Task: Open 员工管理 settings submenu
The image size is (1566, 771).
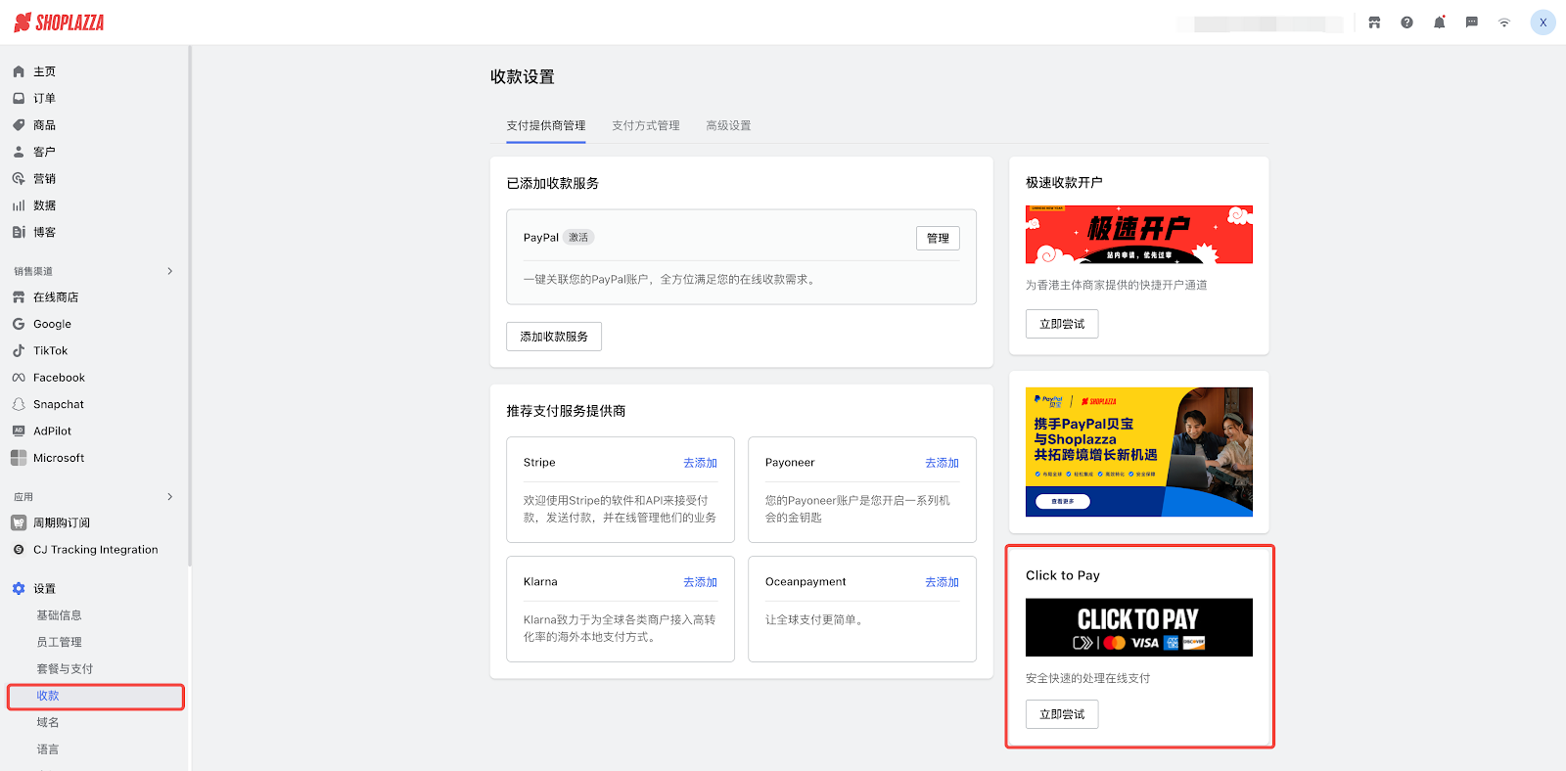Action: 59,642
